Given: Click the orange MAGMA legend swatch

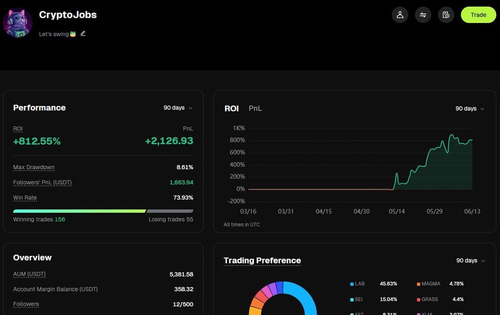Looking at the screenshot, I should [418, 284].
